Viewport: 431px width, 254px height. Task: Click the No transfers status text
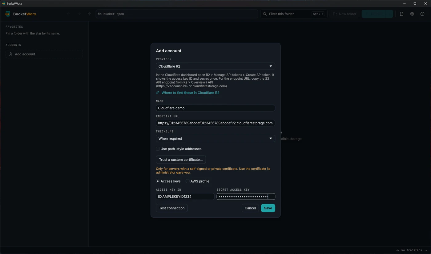point(411,250)
